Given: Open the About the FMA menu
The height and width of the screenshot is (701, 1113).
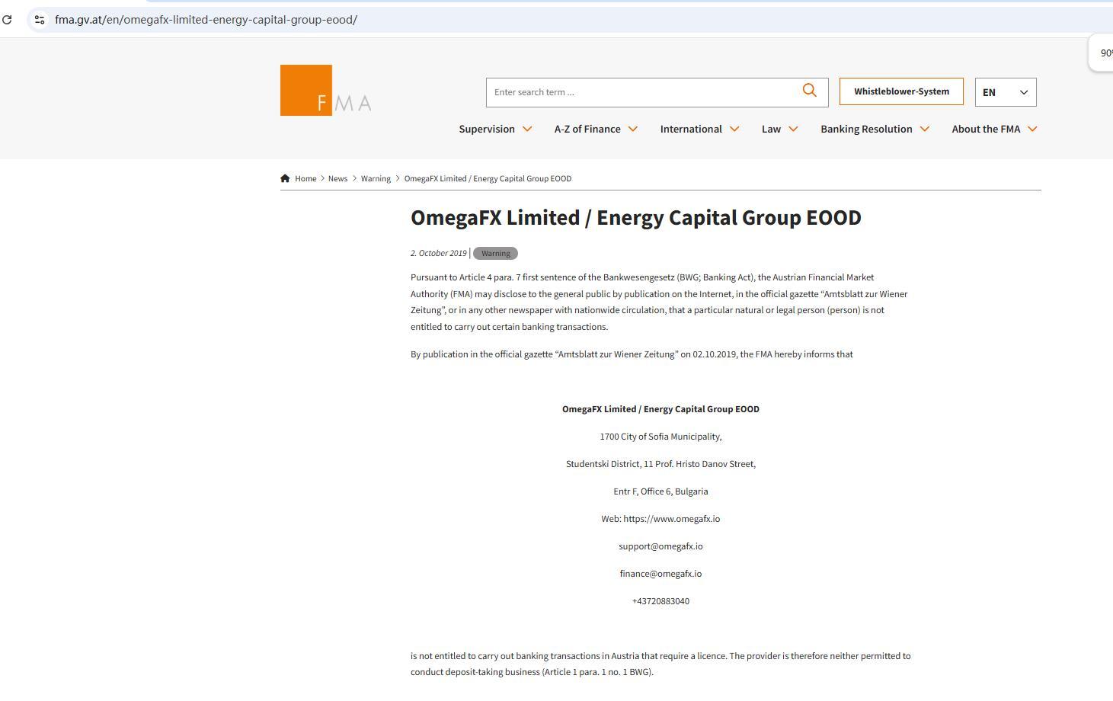Looking at the screenshot, I should (985, 129).
